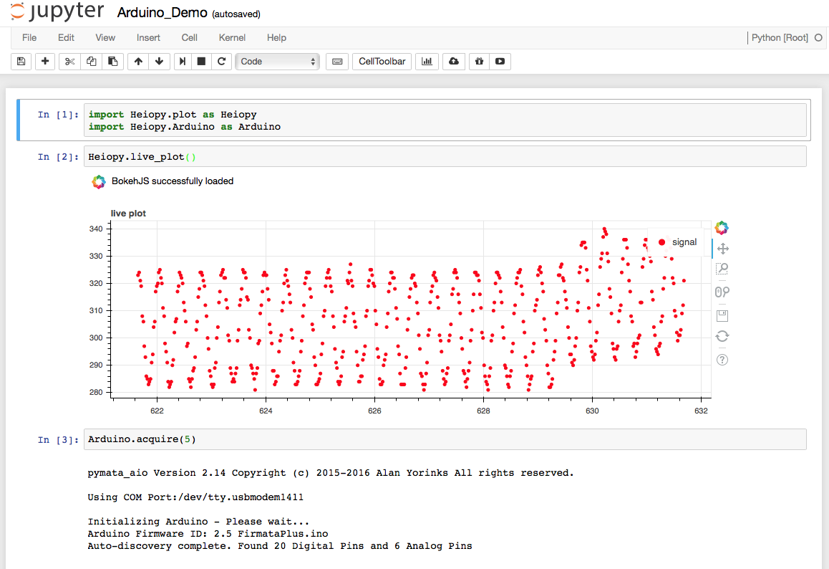829x569 pixels.
Task: Select the Bokeh Pan tool
Action: pos(722,249)
